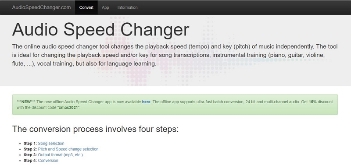Click the bold 'Step 3:' label
This screenshot has height=165, width=351.
(x=30, y=155)
